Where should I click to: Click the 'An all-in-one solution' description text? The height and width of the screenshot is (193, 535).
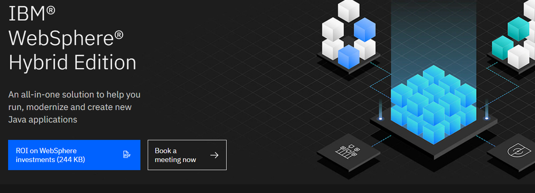(74, 107)
